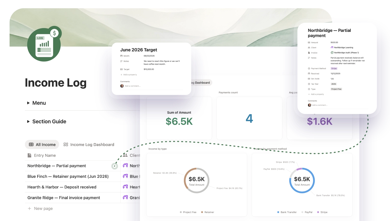The image size is (390, 221).
Task: Click the Target property icon in June card
Action: pos(121,69)
